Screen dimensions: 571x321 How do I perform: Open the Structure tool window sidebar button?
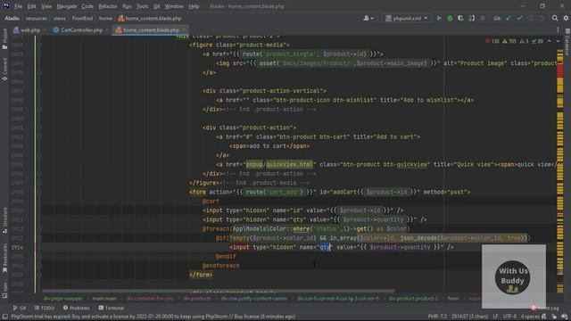point(4,220)
